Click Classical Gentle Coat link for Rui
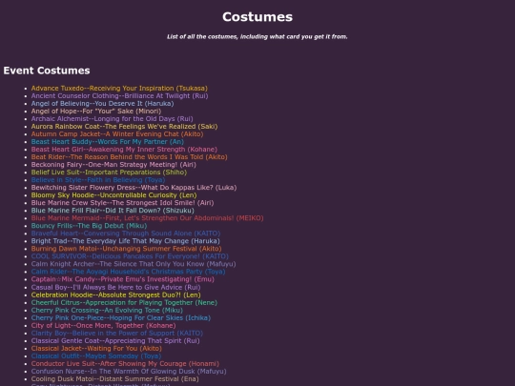Screen dimensions: 515x386 pyautogui.click(x=115, y=340)
